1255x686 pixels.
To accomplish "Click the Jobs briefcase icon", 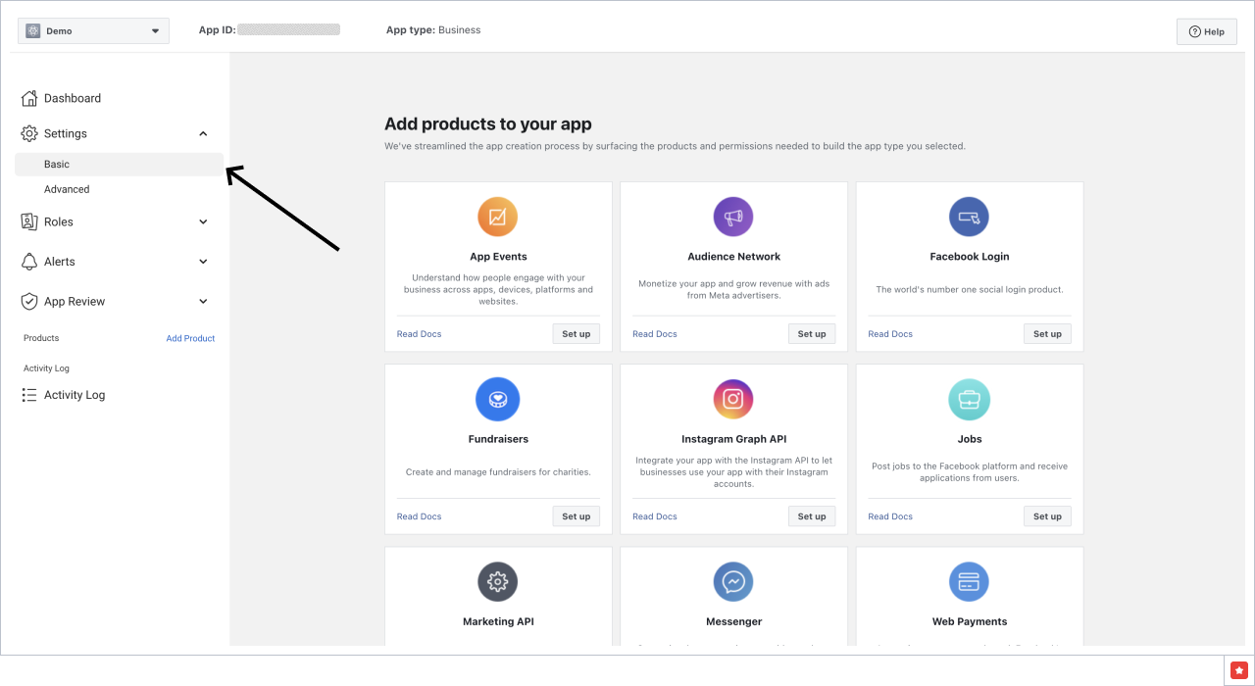I will tap(969, 399).
